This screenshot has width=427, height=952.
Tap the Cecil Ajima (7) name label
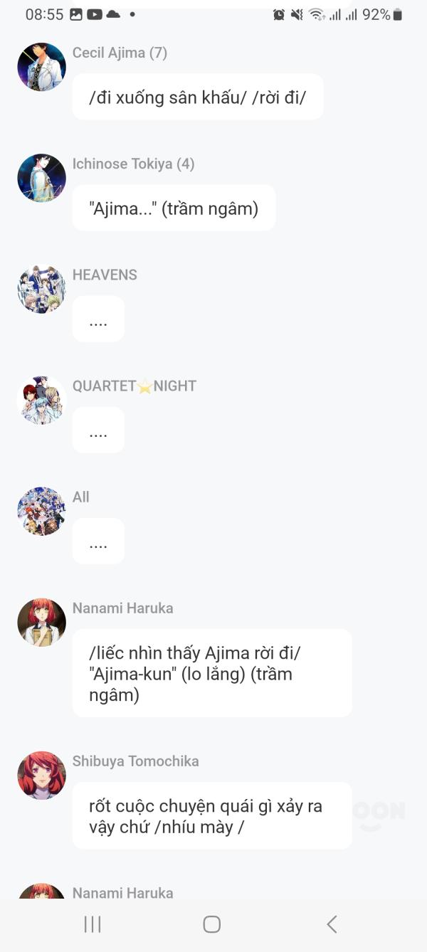tap(120, 53)
